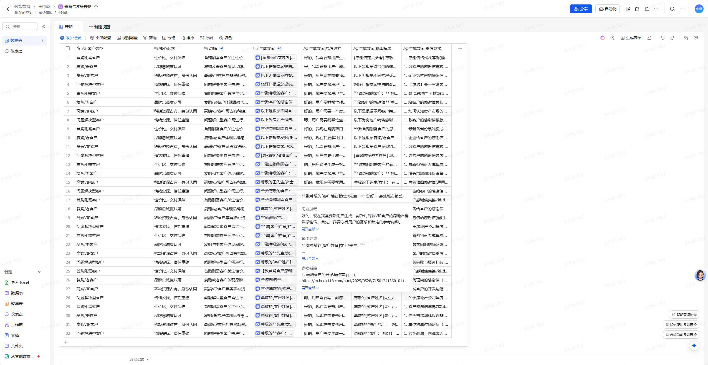708x365 pixels.
Task: Click the redo arrow icon
Action: 672,38
